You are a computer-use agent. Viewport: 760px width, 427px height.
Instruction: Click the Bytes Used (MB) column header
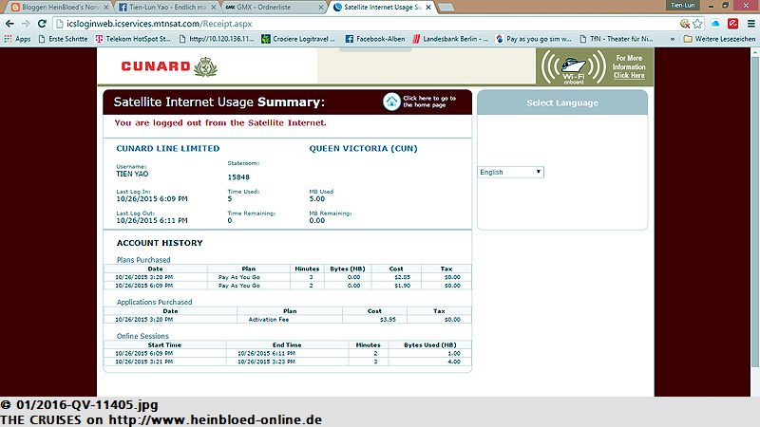[x=430, y=345]
